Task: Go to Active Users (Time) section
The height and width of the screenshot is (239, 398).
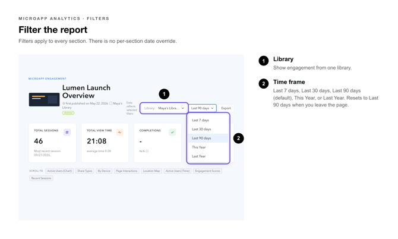Action: tap(178, 171)
